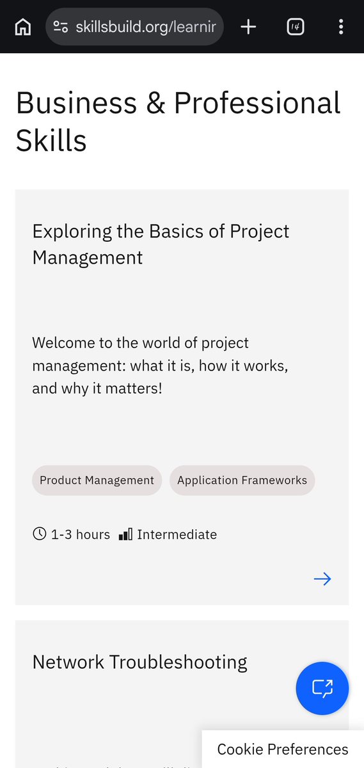Open Exploring the Basics of Project Management title

161,244
